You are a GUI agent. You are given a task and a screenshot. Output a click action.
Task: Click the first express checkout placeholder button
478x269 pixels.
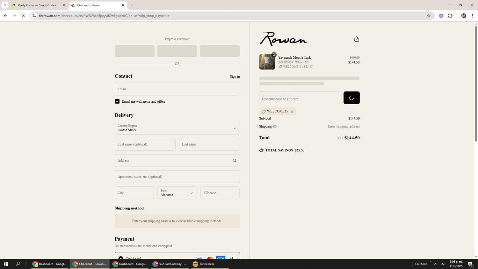(x=134, y=51)
